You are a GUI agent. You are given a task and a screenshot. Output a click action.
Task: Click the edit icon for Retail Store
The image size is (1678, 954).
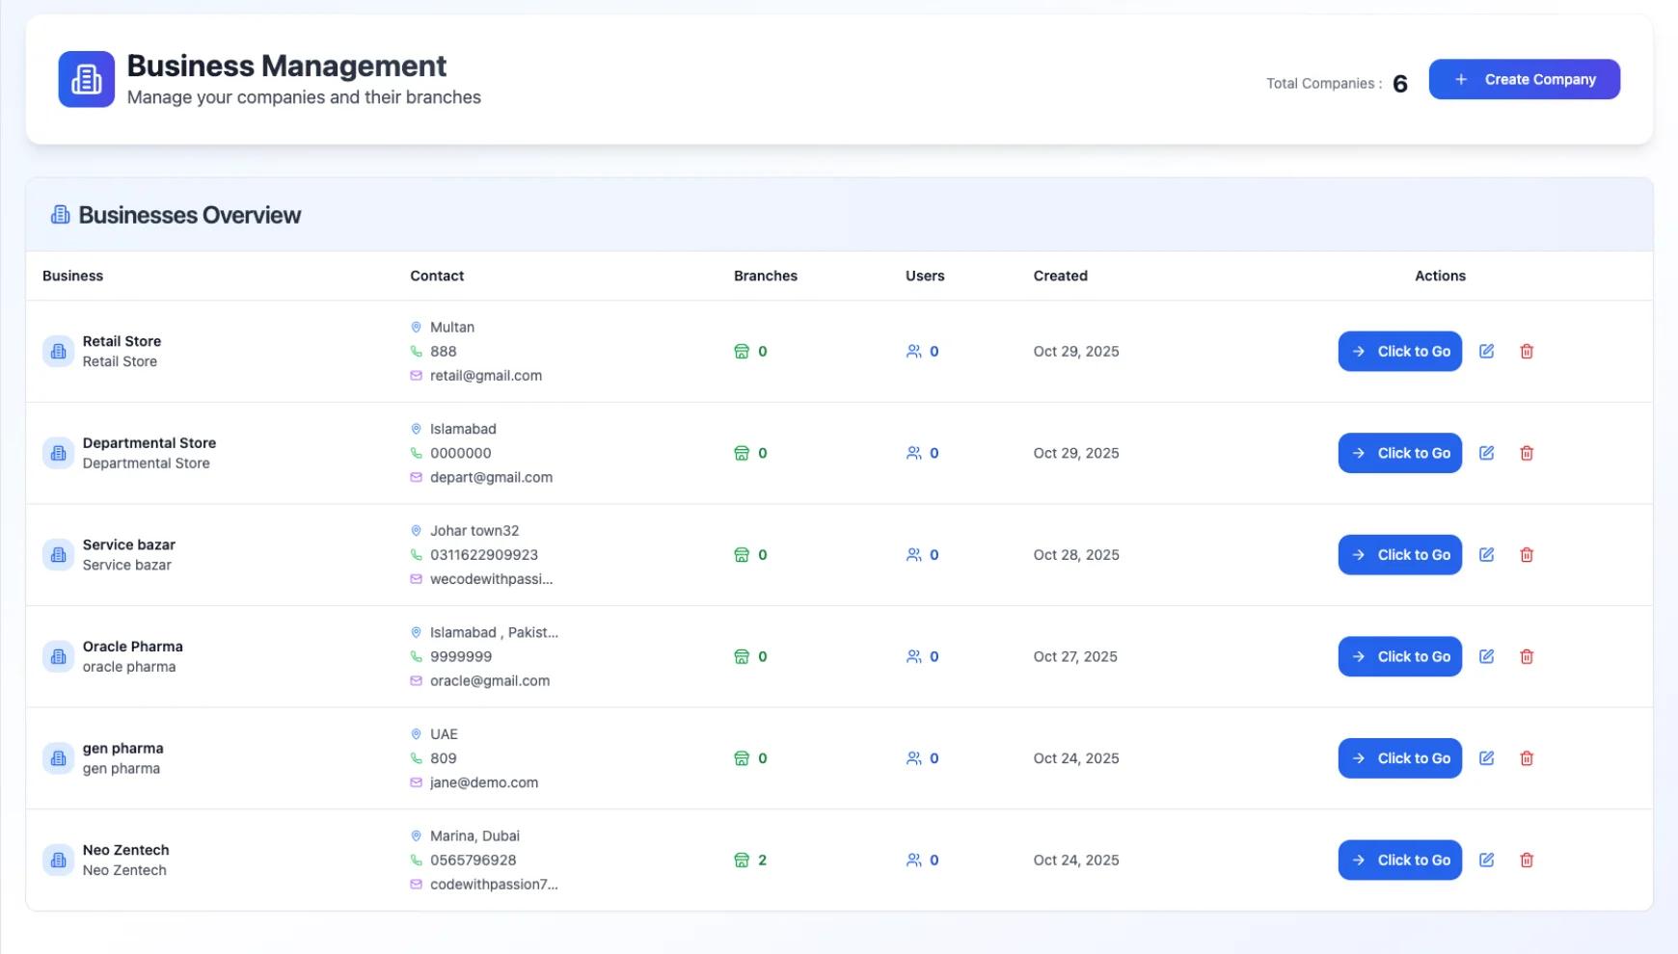click(1486, 352)
